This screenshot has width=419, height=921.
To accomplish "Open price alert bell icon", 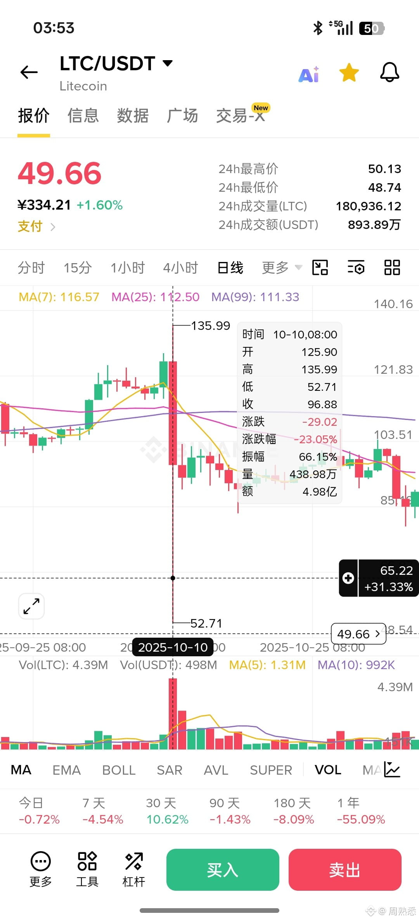I will tap(390, 72).
